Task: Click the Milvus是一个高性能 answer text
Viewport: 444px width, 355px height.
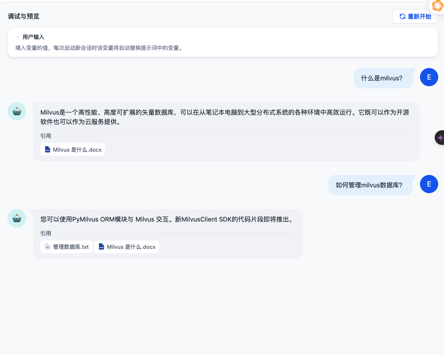Action: point(225,117)
